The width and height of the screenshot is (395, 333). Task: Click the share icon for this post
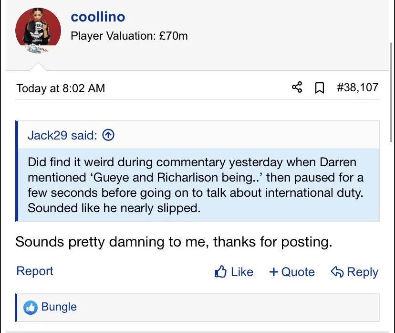[297, 87]
